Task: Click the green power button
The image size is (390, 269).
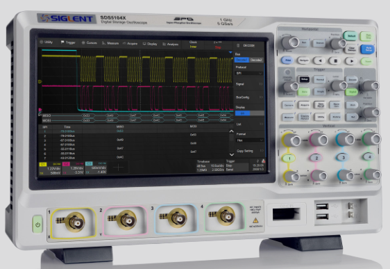Action: point(37,225)
